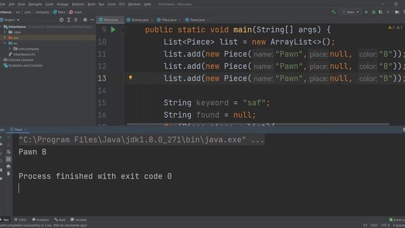The image size is (405, 228).
Task: Click the Main class breadcrumb in navigation bar
Action: pos(59,12)
